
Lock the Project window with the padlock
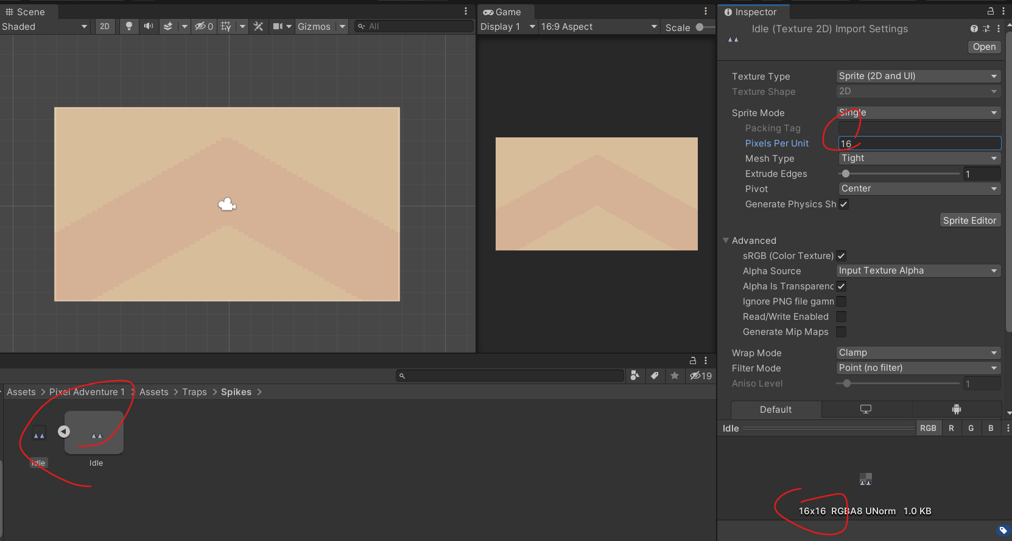(x=692, y=360)
